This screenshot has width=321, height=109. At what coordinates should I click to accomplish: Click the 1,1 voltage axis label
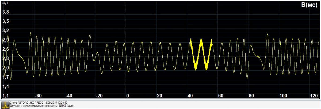point(5,95)
